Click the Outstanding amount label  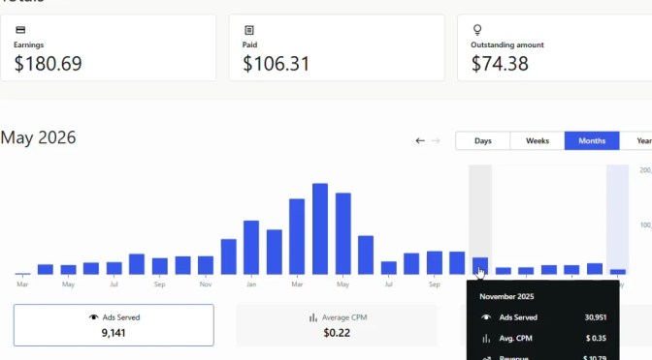coord(507,45)
